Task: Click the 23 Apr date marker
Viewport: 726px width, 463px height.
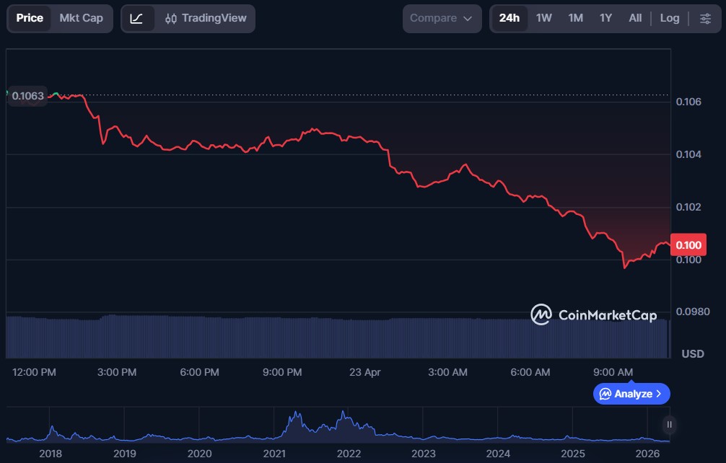Action: point(364,372)
